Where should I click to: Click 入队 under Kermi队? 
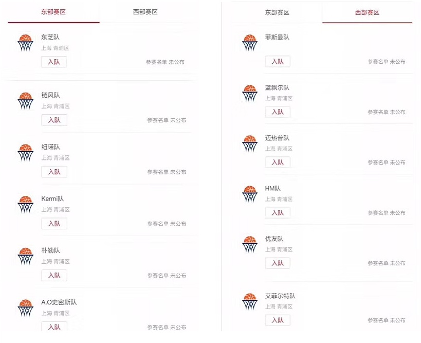54,224
